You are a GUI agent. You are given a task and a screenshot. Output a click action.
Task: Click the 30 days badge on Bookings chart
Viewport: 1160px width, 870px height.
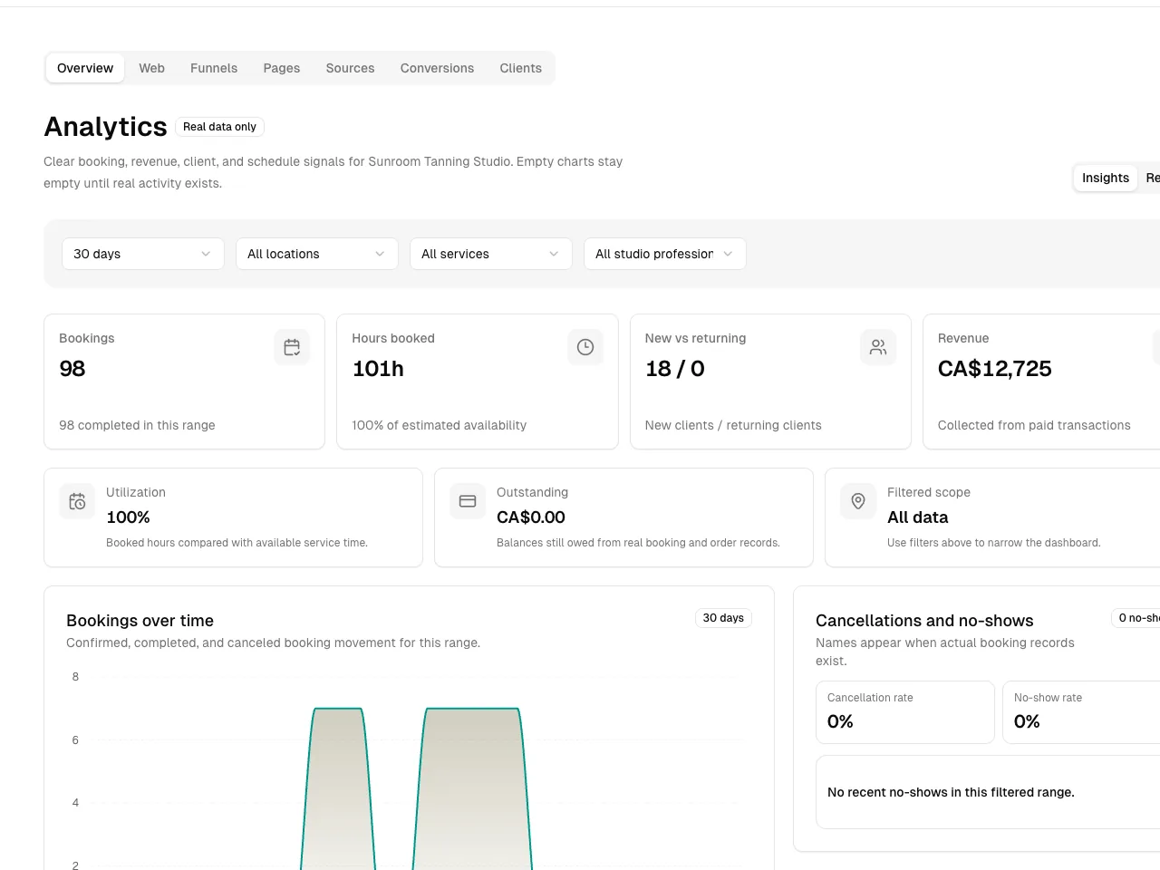pos(723,618)
